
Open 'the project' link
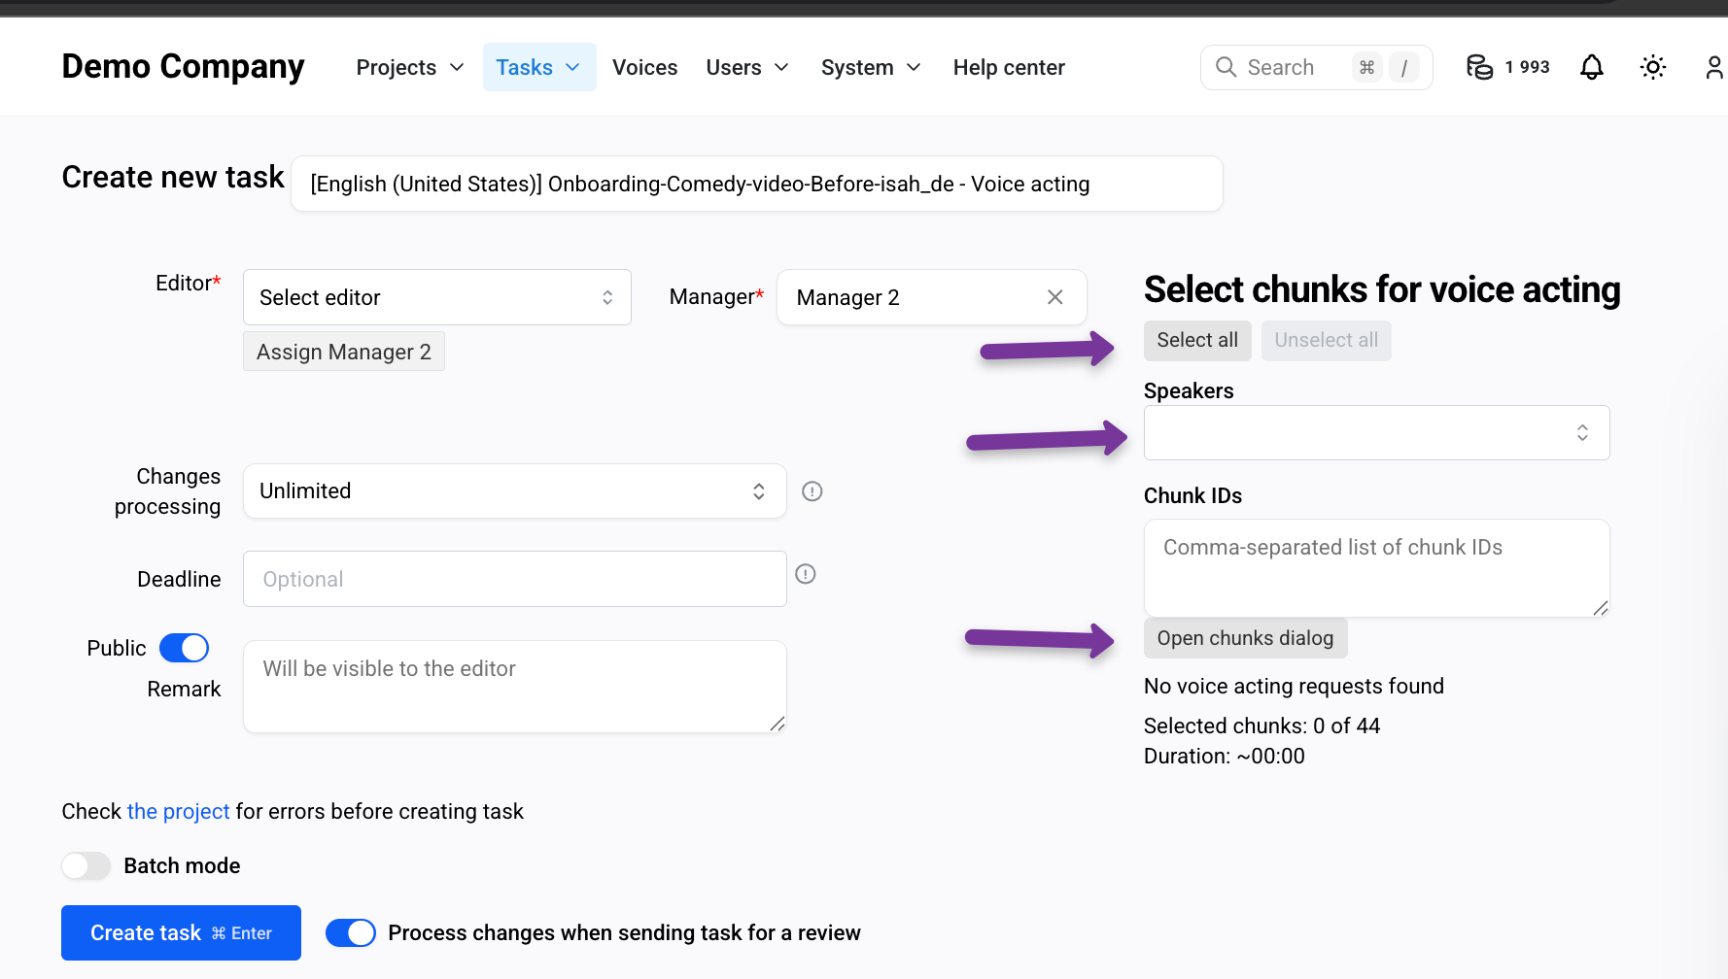point(178,811)
